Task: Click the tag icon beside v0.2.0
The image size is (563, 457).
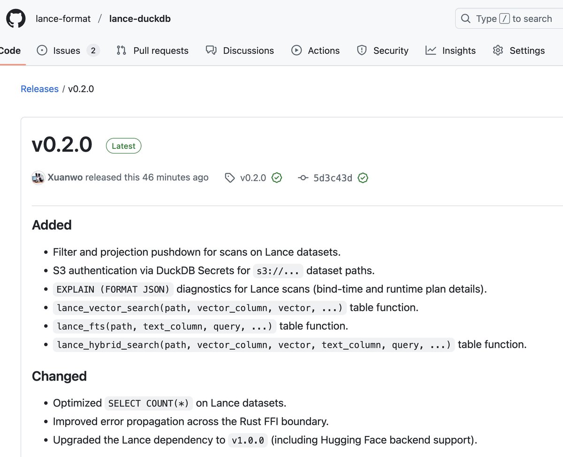Action: point(230,178)
